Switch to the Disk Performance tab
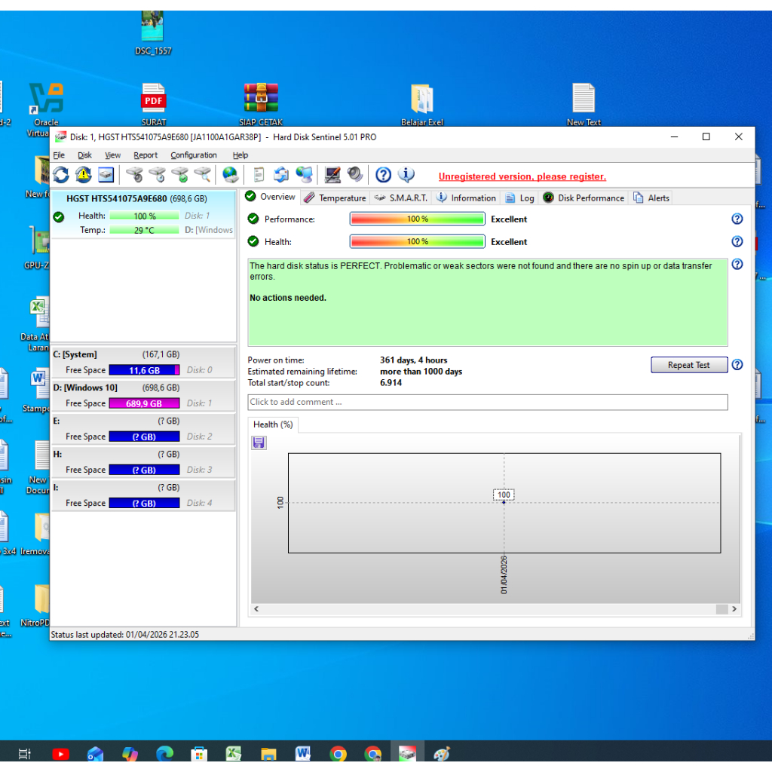 [584, 198]
